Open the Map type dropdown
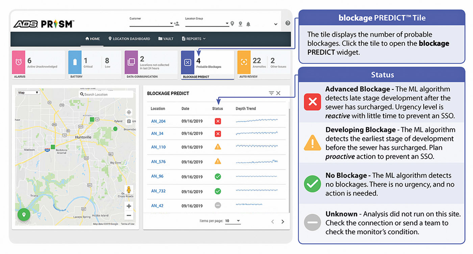Screen dimensions: 473x254 pyautogui.click(x=28, y=93)
